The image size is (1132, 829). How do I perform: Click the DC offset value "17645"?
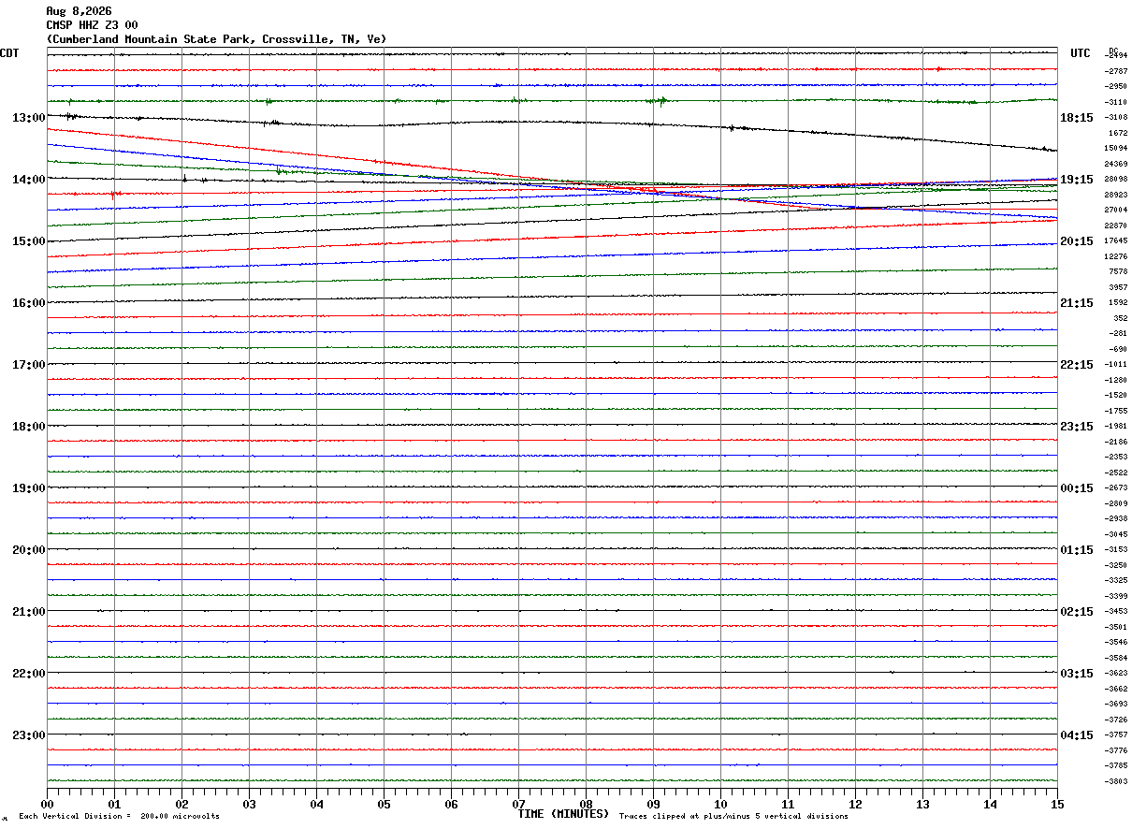[1116, 240]
